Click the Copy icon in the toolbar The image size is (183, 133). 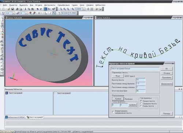coord(29,9)
